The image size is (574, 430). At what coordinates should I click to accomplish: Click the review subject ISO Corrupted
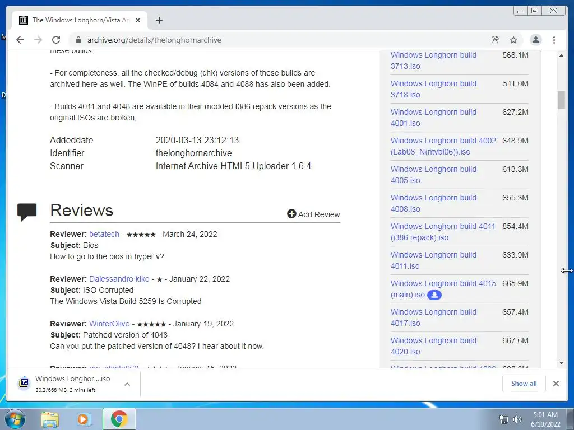(x=108, y=290)
